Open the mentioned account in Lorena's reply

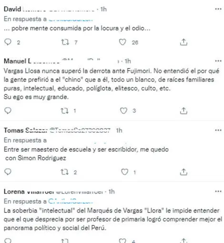[x=71, y=201]
